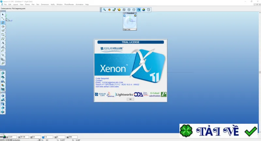The width and height of the screenshot is (261, 141).
Task: Click the first wireframe cube view icon
Action: pos(124,10)
